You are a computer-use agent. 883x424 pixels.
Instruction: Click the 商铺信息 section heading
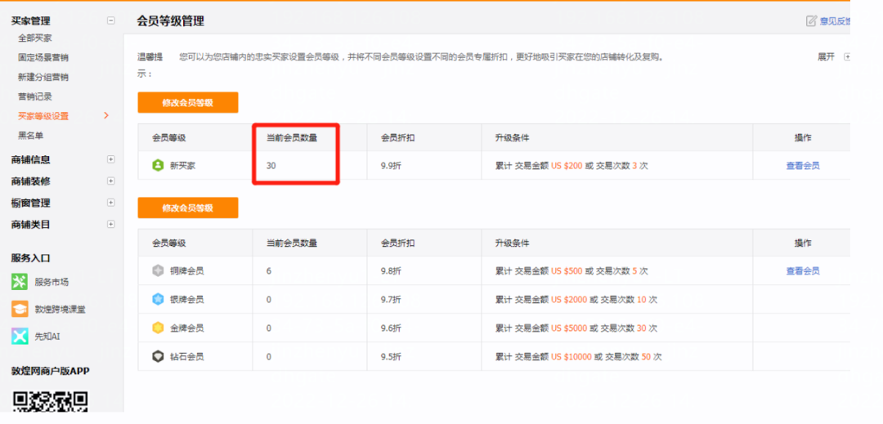click(30, 159)
